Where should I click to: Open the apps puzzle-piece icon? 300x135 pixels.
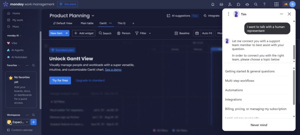[238, 4]
